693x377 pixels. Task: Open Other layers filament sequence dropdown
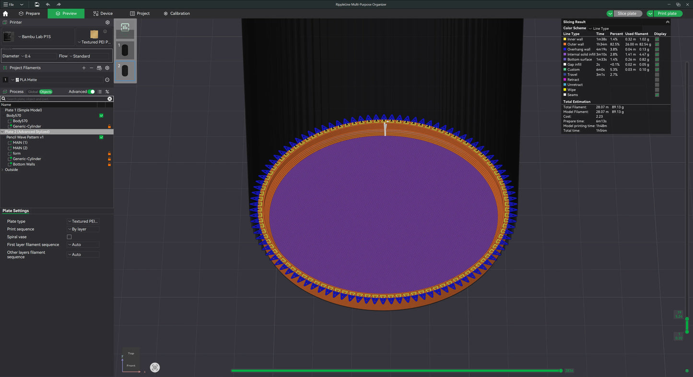83,255
